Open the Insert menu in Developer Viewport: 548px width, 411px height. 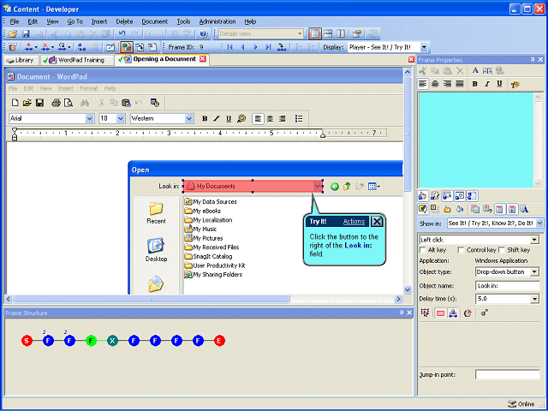99,21
